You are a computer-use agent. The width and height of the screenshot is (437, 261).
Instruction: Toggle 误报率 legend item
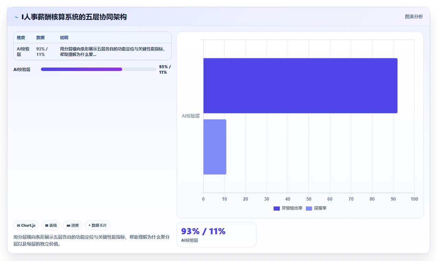316,208
